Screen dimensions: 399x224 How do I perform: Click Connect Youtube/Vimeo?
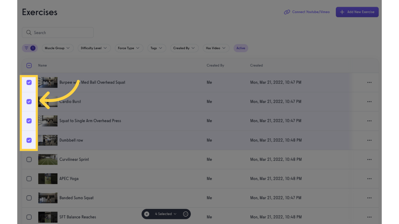coord(310,12)
